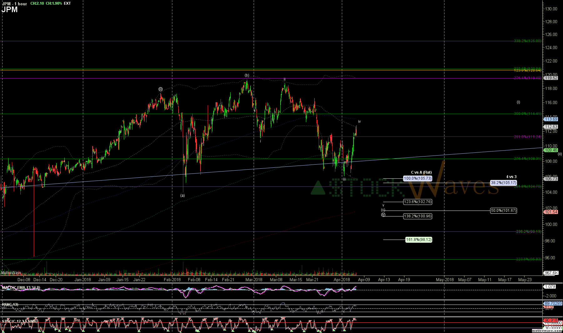The height and width of the screenshot is (333, 563).
Task: Click the Feb-2018 date on time axis
Action: point(172,280)
